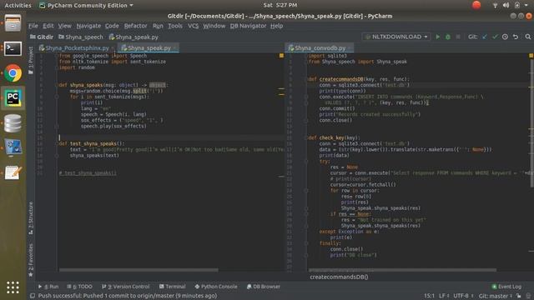
Task: Open Structure tool window side tab
Action: click(31, 217)
